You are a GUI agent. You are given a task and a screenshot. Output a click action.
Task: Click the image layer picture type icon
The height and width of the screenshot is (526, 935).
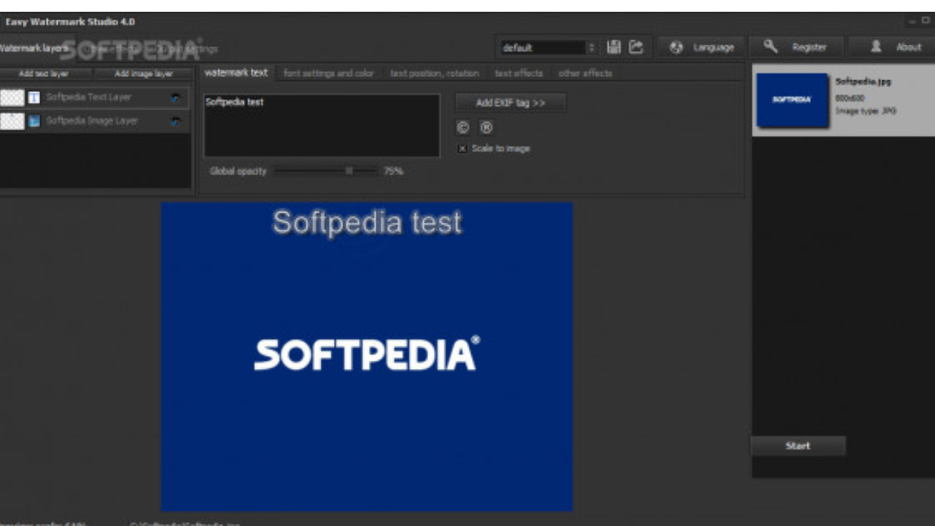(x=34, y=121)
